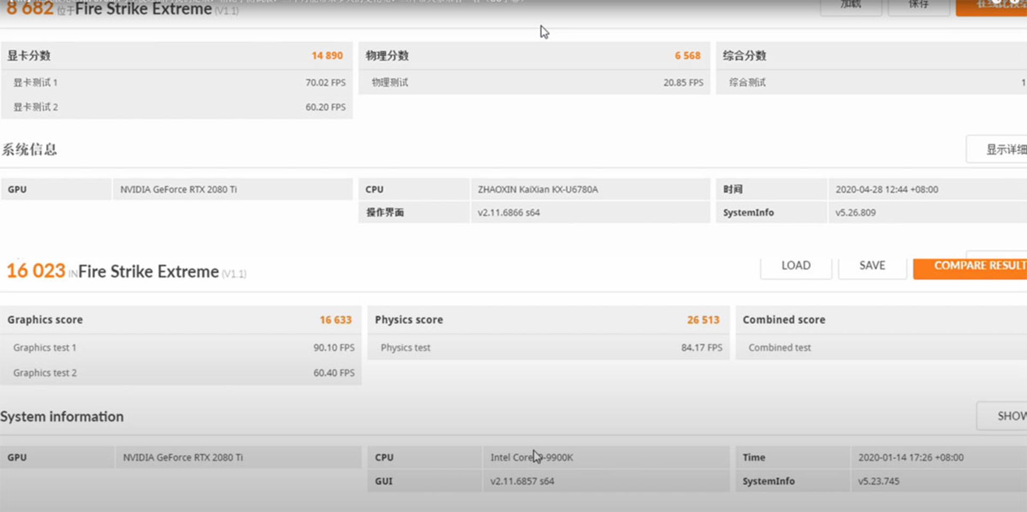Select the 物理测试 row label
Screen dimensions: 1027x512
[390, 82]
